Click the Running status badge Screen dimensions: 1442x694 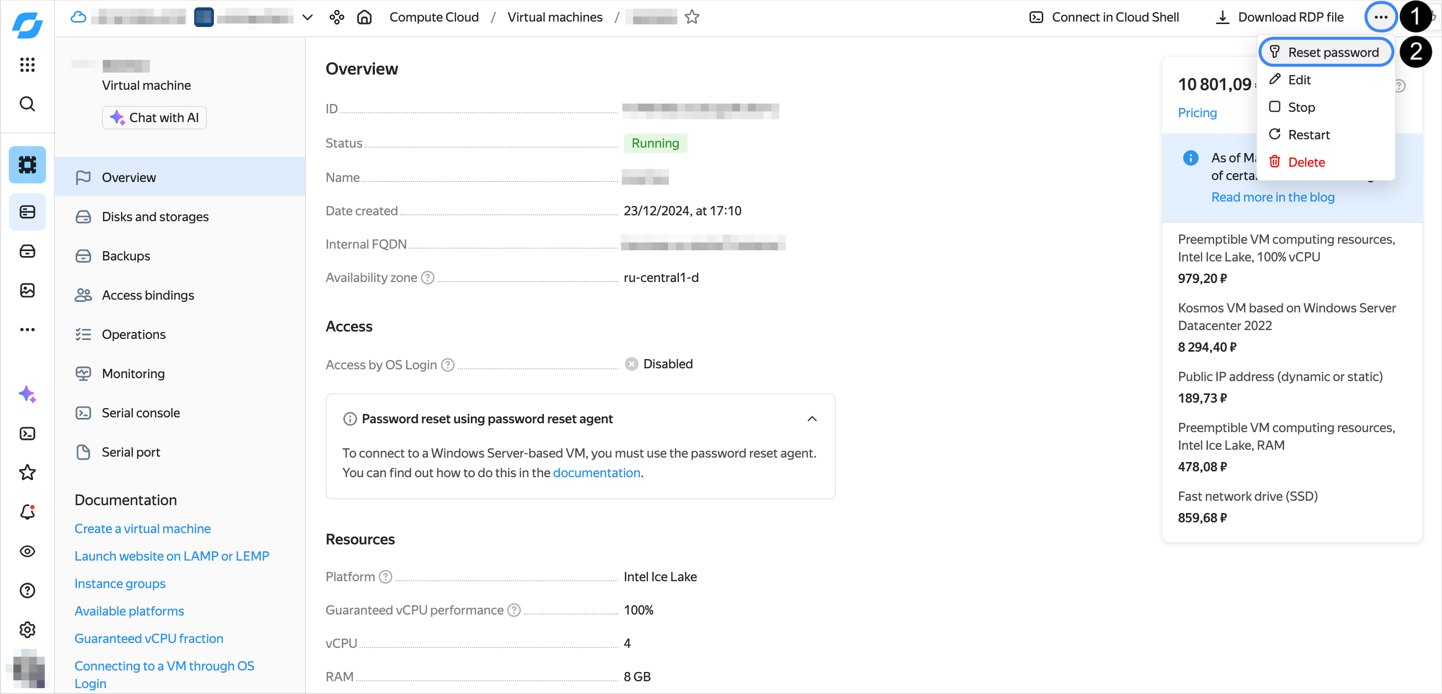pyautogui.click(x=655, y=143)
